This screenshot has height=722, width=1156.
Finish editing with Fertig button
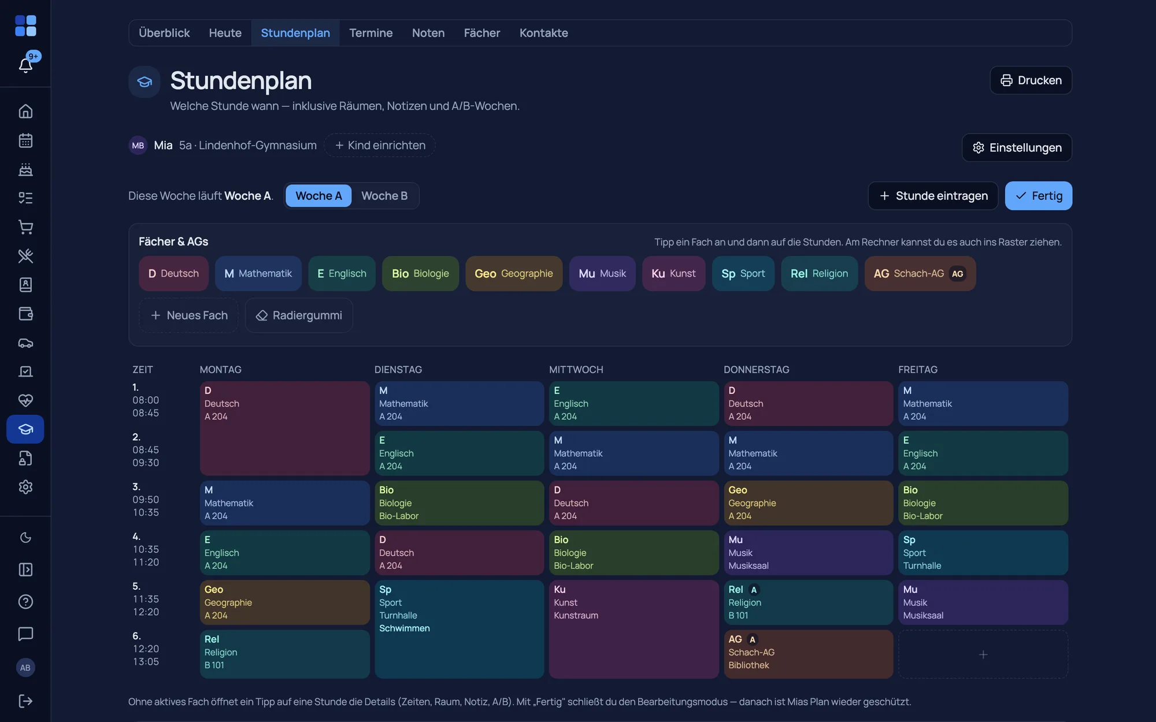(1039, 196)
